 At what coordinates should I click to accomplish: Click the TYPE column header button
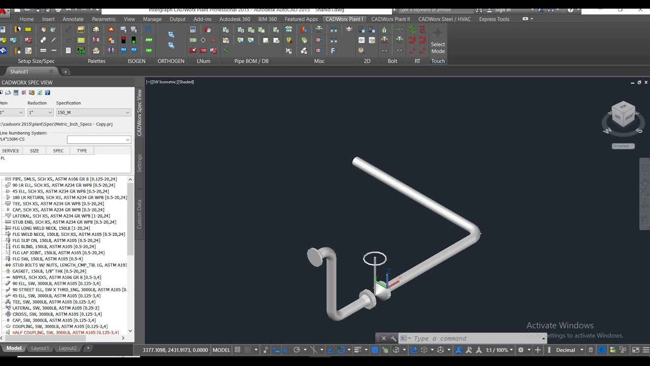tap(82, 150)
